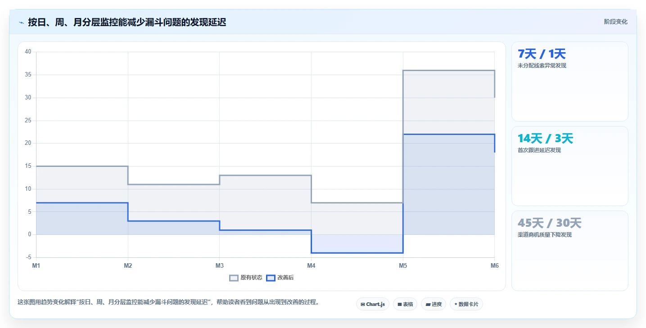
Task: Click the 40 y-axis tick label
Action: click(28, 52)
